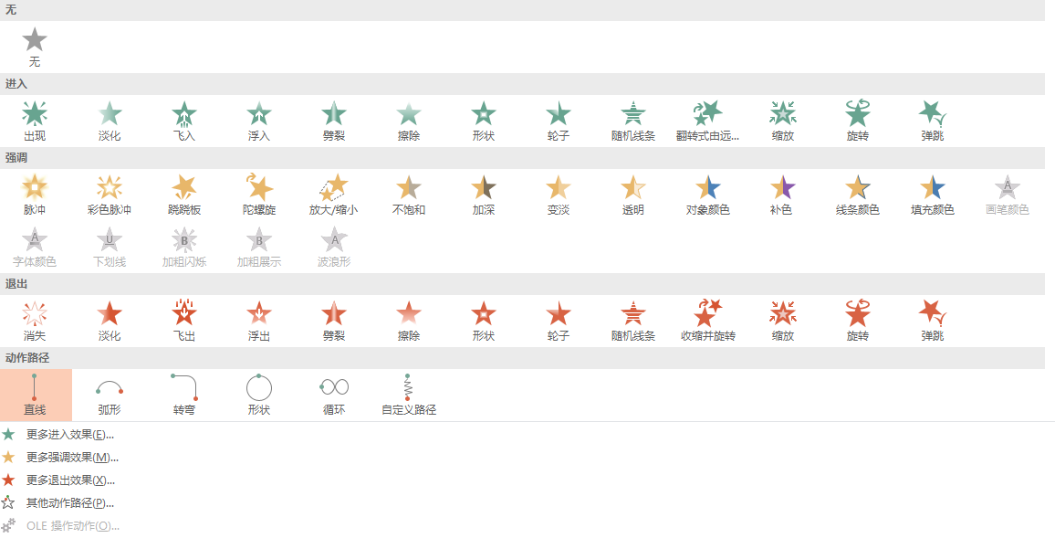
Task: Select the 透明 transparency effect
Action: pyautogui.click(x=633, y=195)
